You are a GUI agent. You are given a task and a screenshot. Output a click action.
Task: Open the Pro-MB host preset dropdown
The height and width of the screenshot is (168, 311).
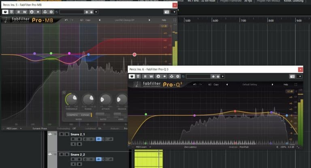click(x=96, y=12)
